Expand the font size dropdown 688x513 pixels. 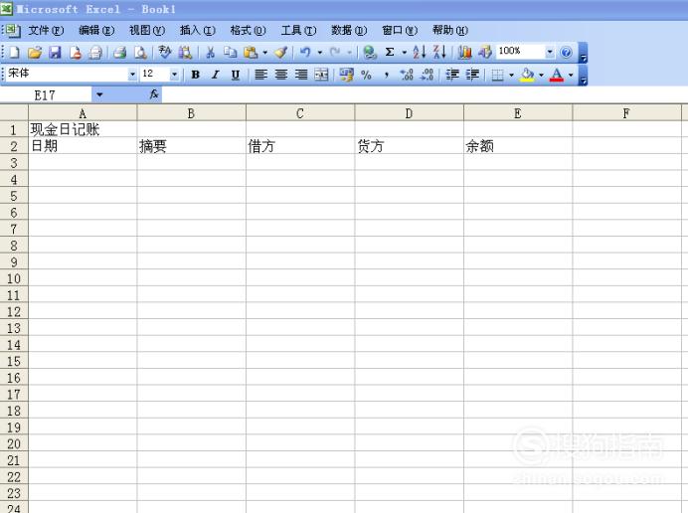point(174,75)
